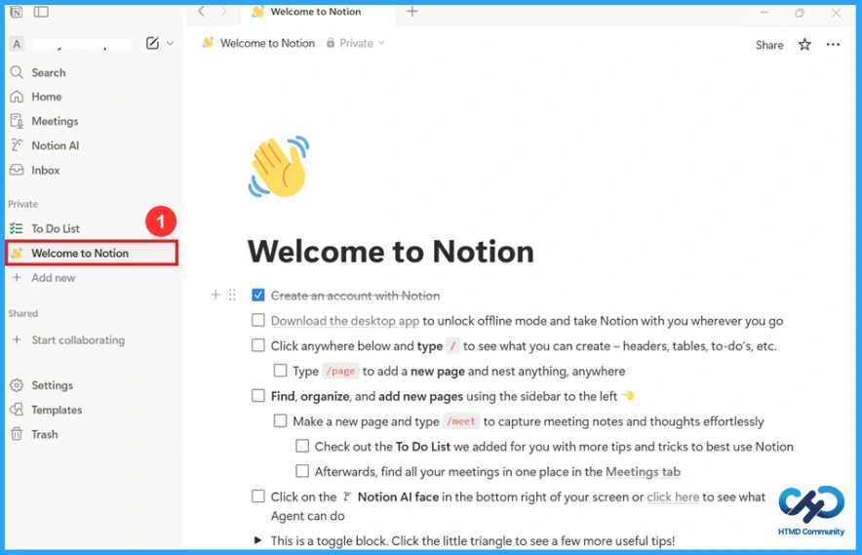Open the chevron next to compose icon
This screenshot has width=862, height=555.
coord(170,43)
